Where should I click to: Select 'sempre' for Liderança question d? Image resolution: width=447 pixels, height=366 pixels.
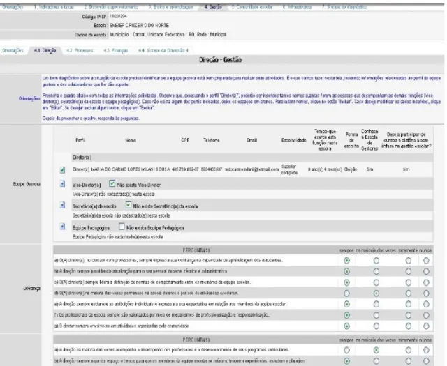click(x=346, y=293)
